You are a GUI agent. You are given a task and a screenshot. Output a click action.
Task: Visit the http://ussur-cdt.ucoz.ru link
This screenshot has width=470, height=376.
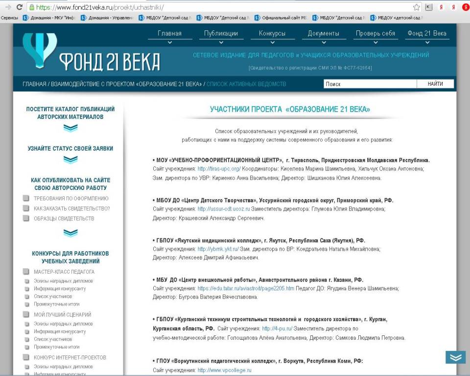224,209
